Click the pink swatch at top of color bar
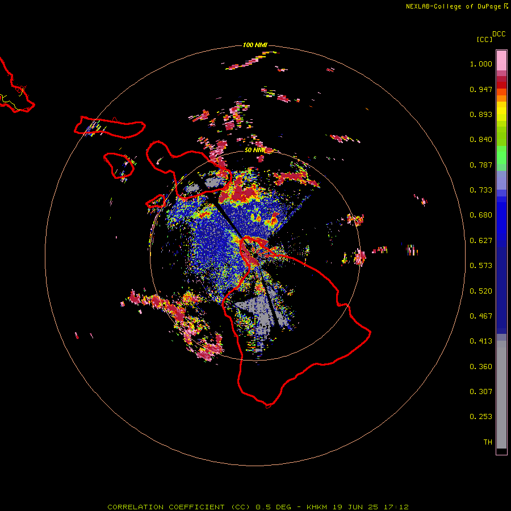Screen dimensions: 511x511 tap(501, 60)
